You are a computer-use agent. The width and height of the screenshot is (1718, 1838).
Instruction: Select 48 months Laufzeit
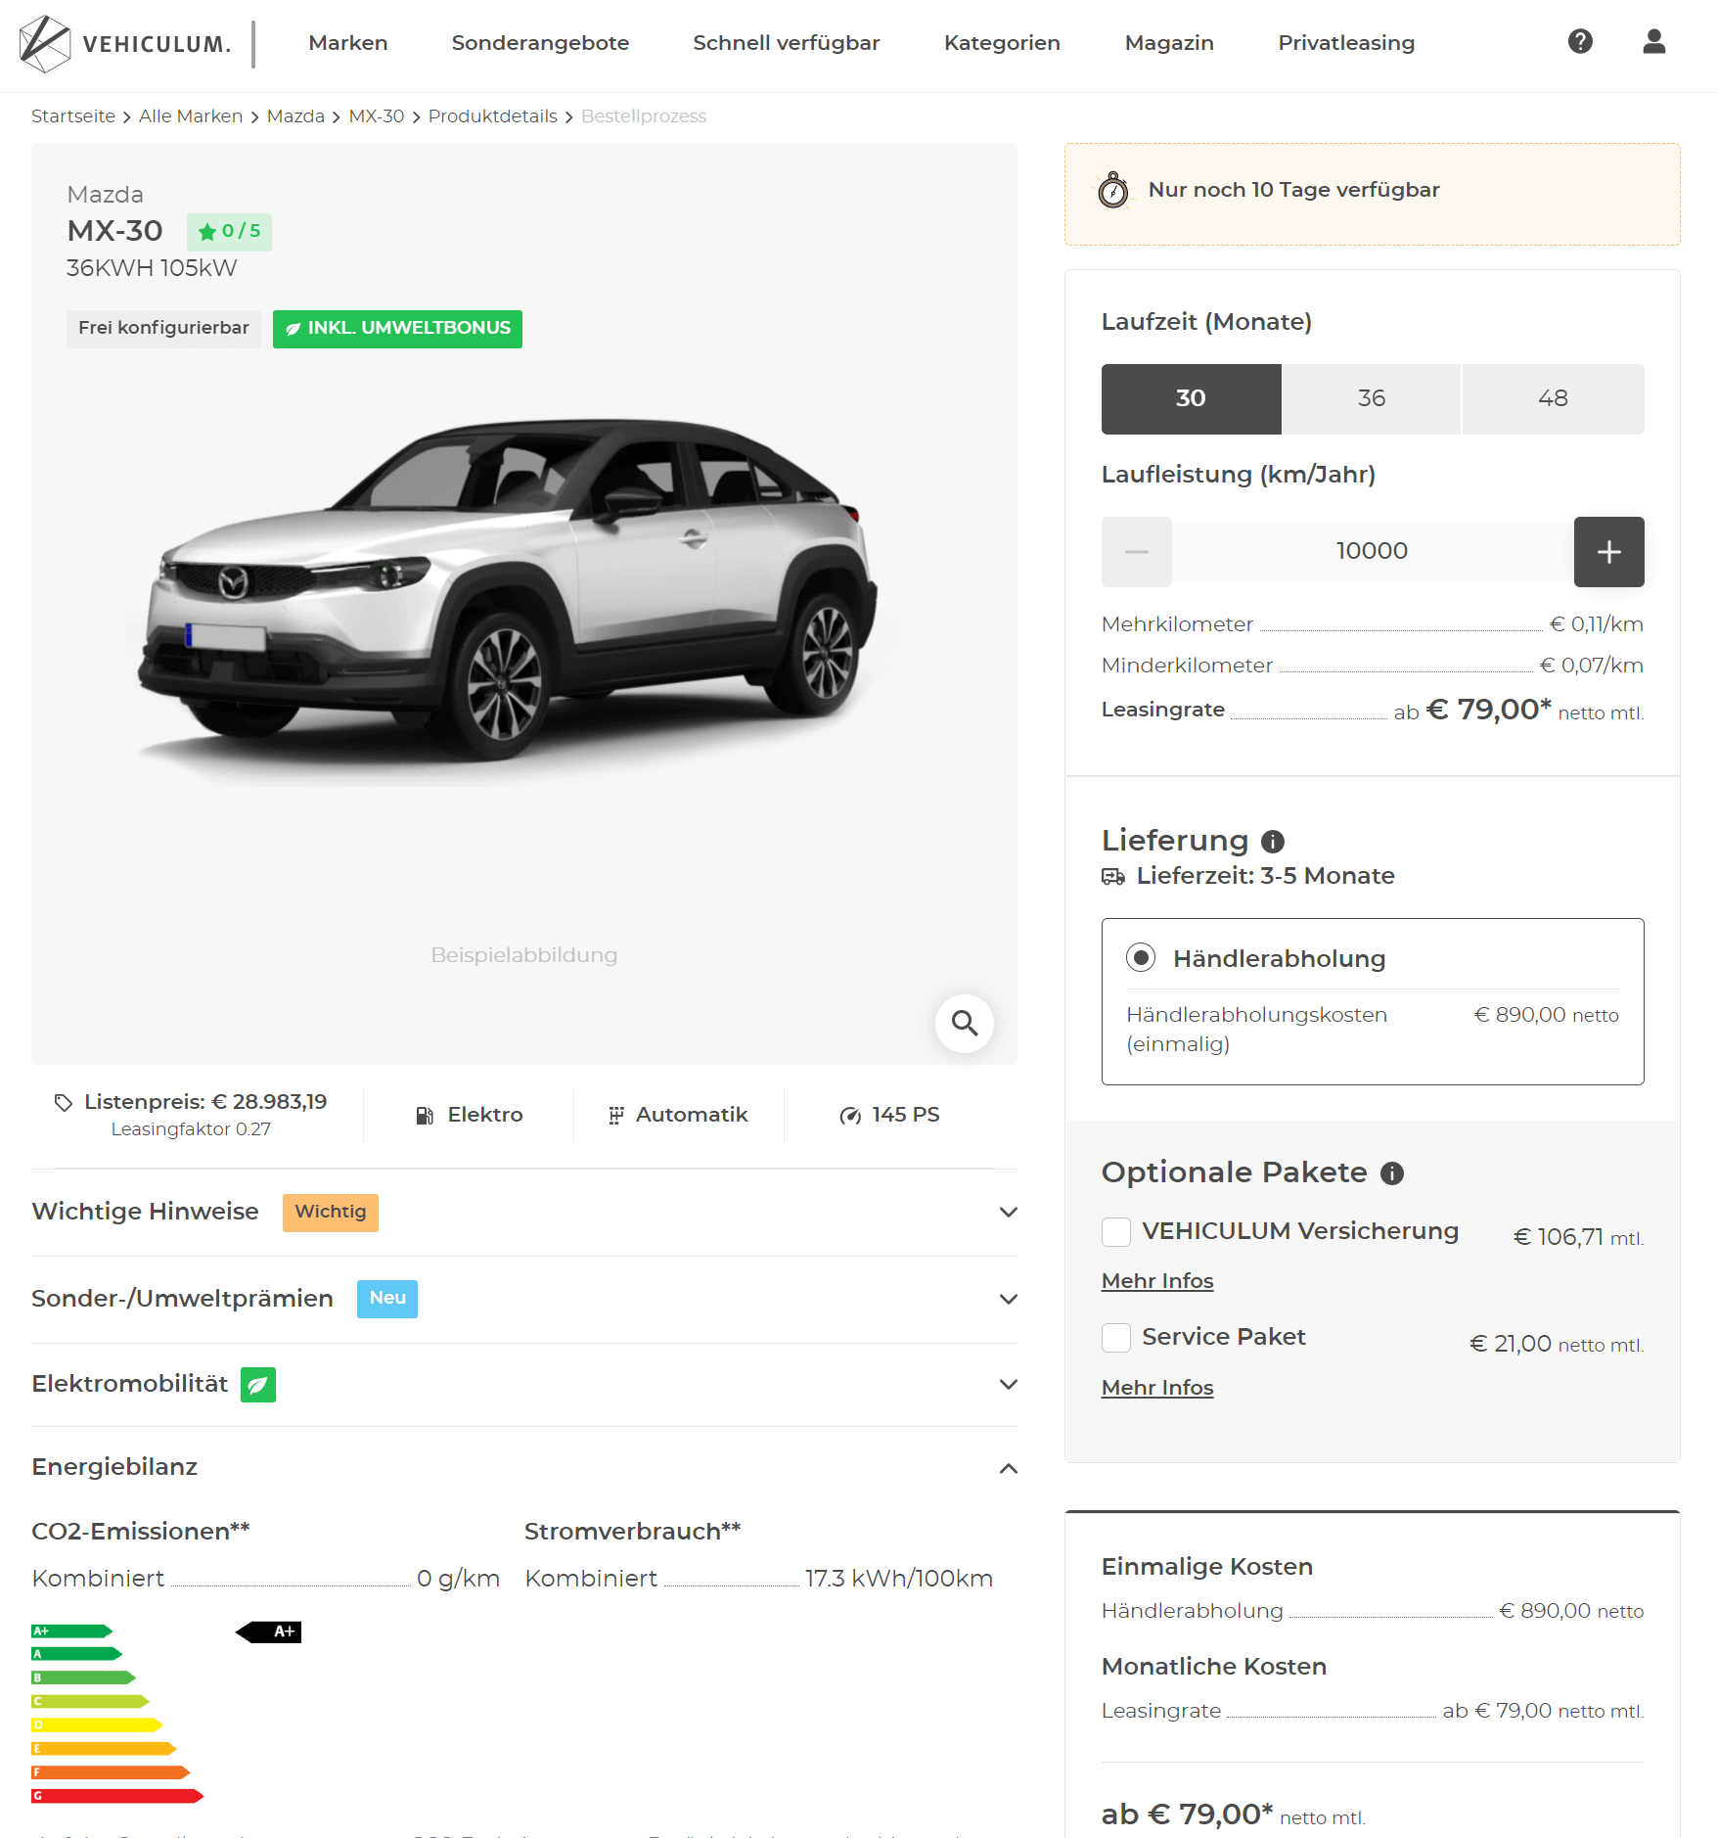[1553, 399]
